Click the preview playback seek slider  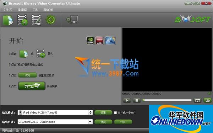(167, 100)
